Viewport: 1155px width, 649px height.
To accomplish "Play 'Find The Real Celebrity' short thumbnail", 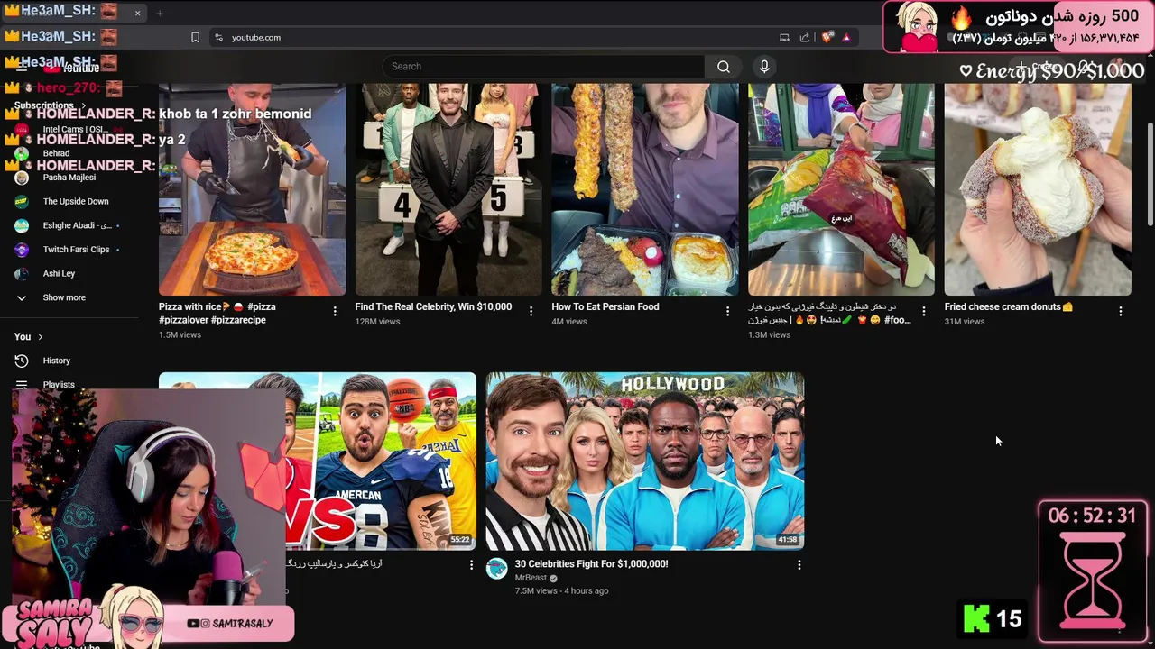I will coord(448,189).
